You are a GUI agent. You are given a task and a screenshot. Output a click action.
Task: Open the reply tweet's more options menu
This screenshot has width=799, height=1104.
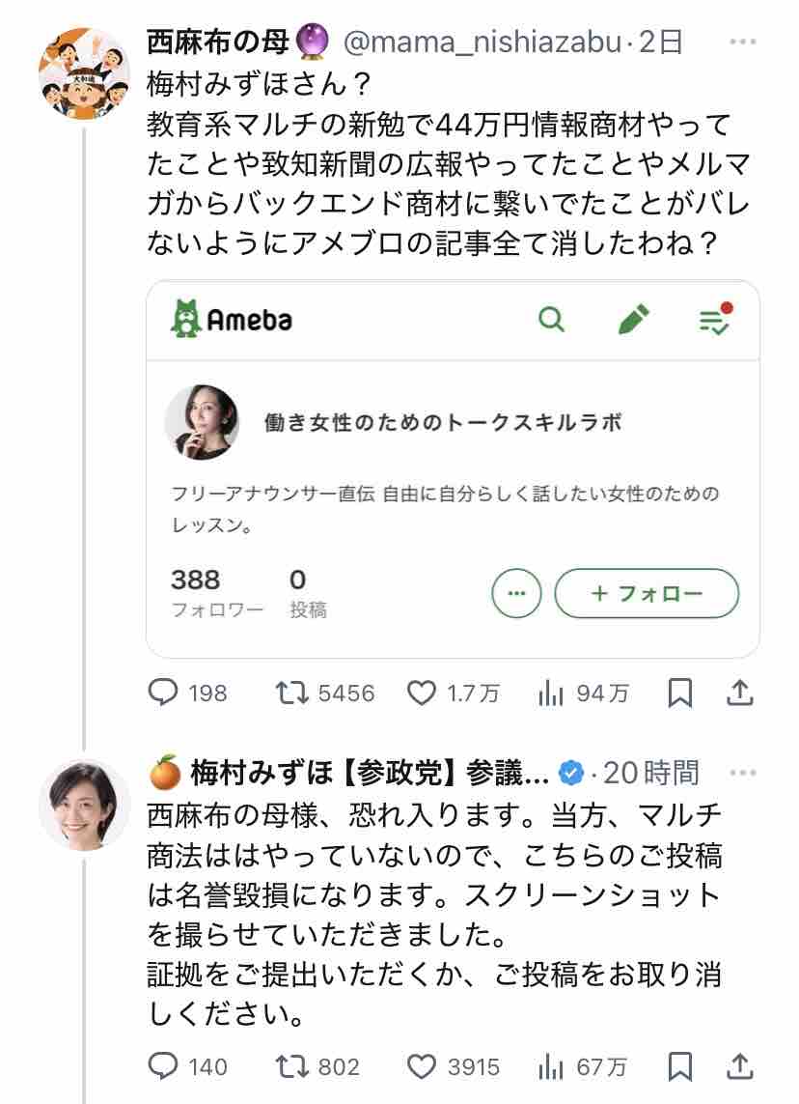point(742,772)
